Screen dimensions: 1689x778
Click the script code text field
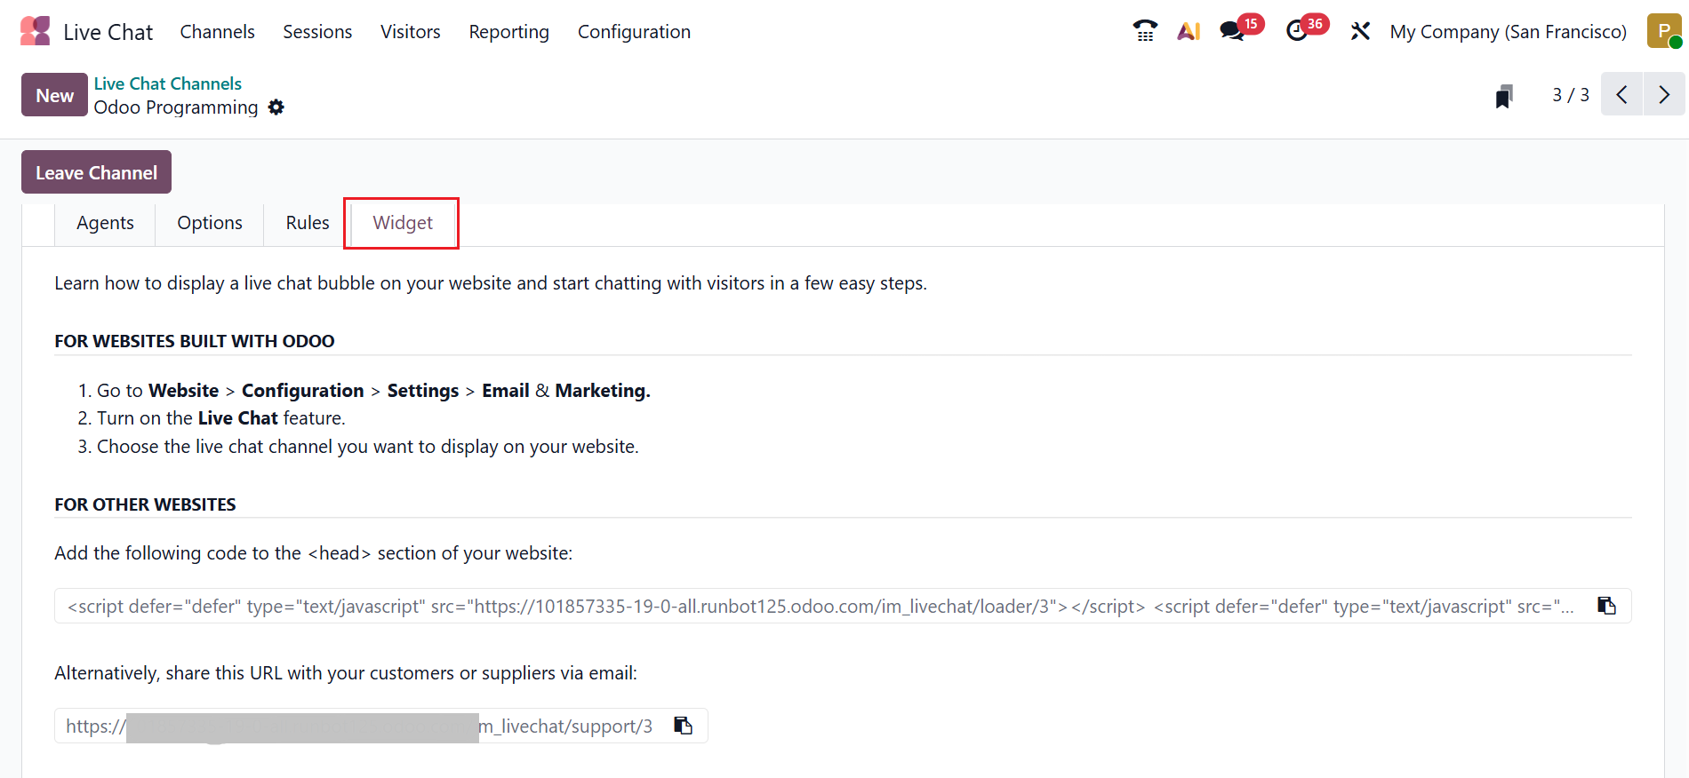[x=818, y=607]
